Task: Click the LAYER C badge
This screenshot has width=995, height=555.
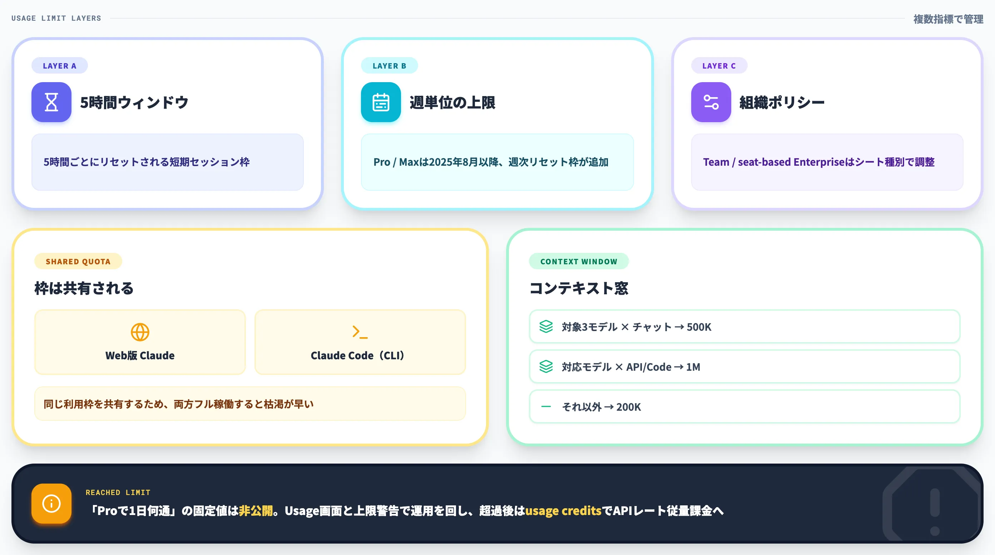Action: [x=719, y=66]
